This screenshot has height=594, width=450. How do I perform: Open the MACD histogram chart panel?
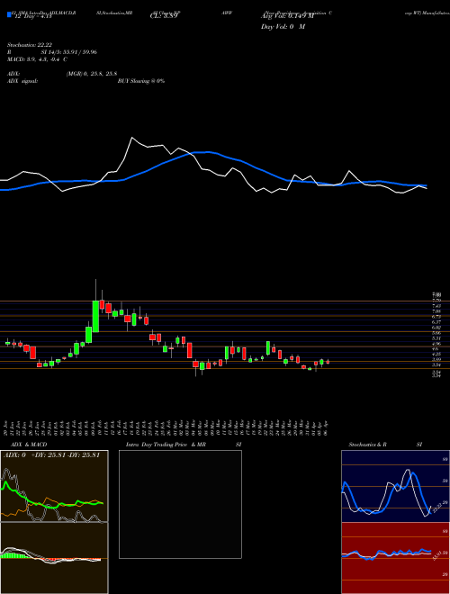[x=54, y=558]
